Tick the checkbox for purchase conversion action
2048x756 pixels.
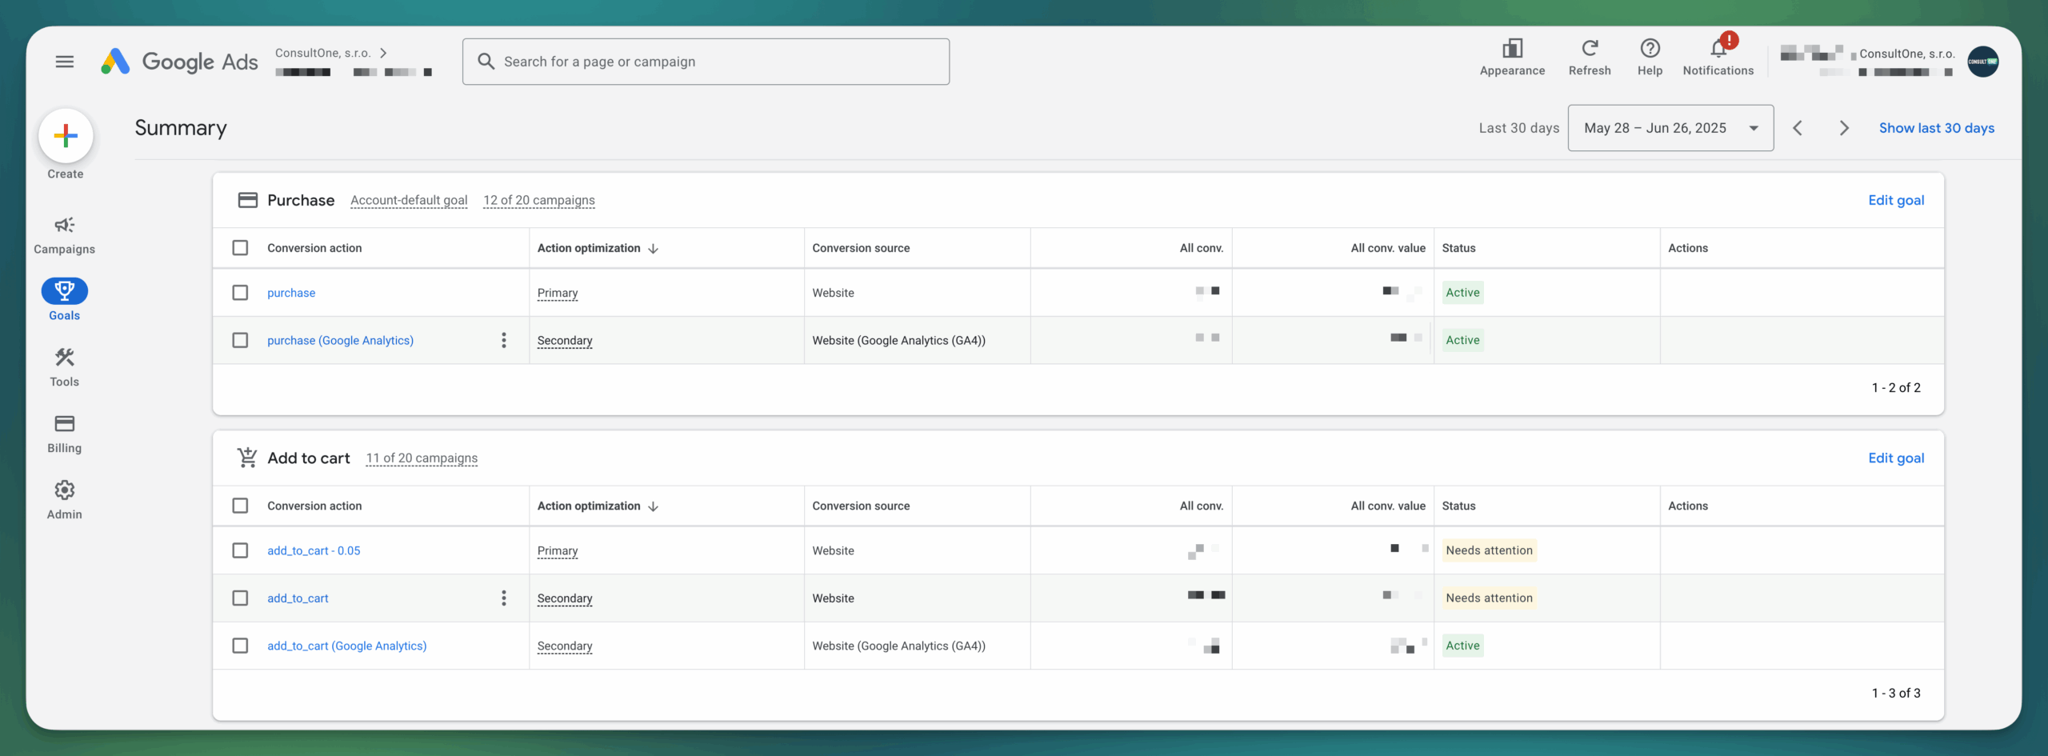point(240,293)
